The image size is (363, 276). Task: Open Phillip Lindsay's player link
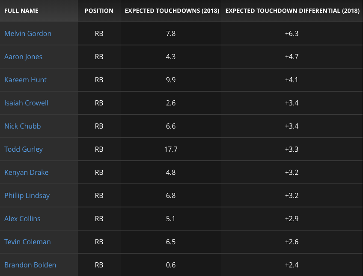(x=27, y=195)
